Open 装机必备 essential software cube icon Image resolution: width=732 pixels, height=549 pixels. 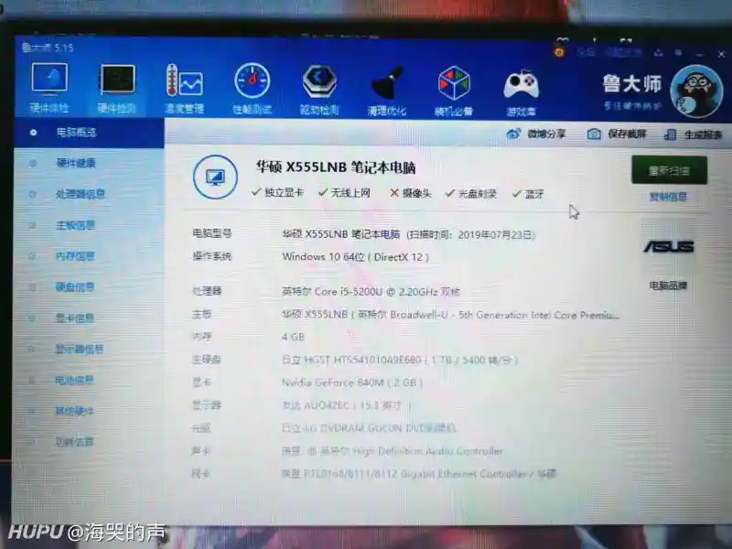(x=454, y=86)
